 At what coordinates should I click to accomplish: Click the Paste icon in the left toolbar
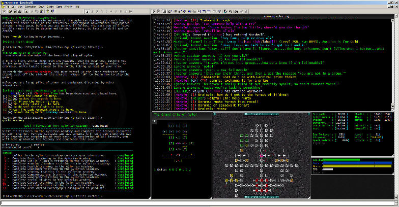point(42,11)
